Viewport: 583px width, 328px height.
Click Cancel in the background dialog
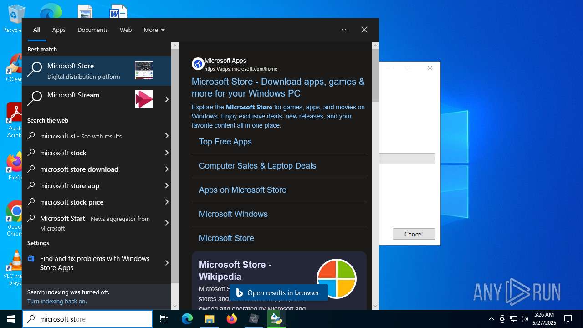(x=414, y=234)
